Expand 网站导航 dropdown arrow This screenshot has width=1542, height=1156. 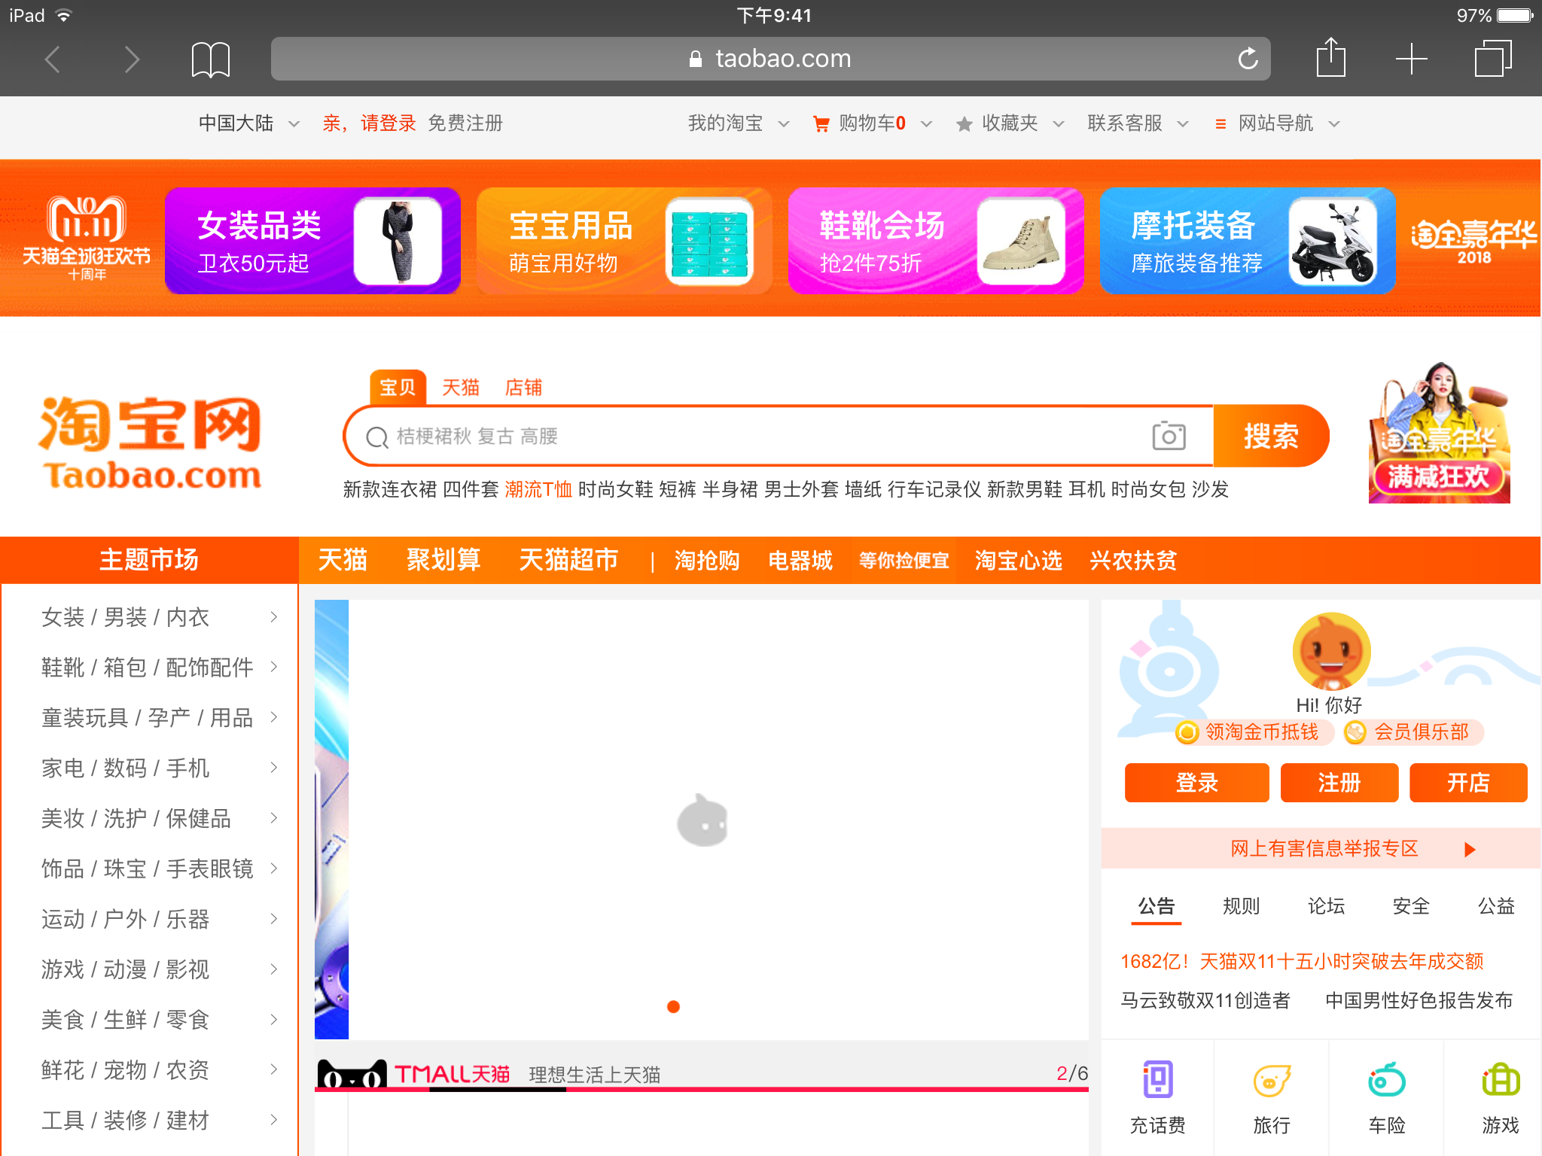(1333, 124)
